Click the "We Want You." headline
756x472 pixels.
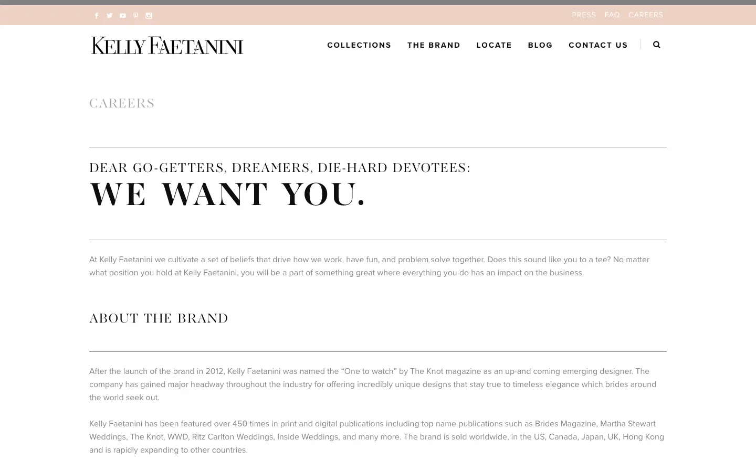227,195
